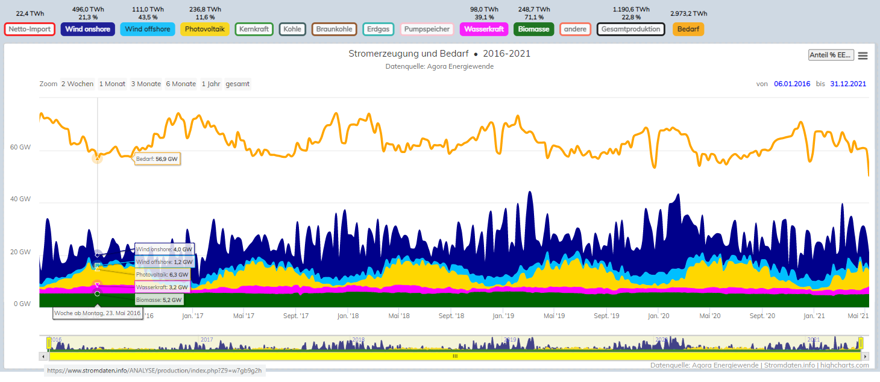Toggle Wind onshore series visibility
This screenshot has height=382, width=880.
[x=88, y=29]
